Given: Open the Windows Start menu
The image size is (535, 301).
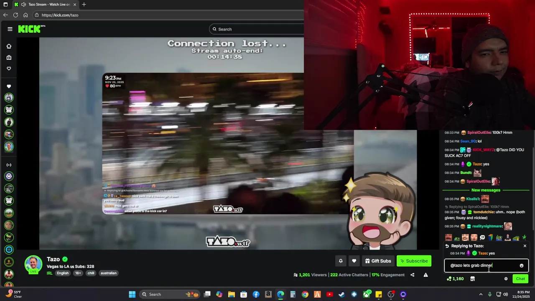Looking at the screenshot, I should pyautogui.click(x=132, y=294).
